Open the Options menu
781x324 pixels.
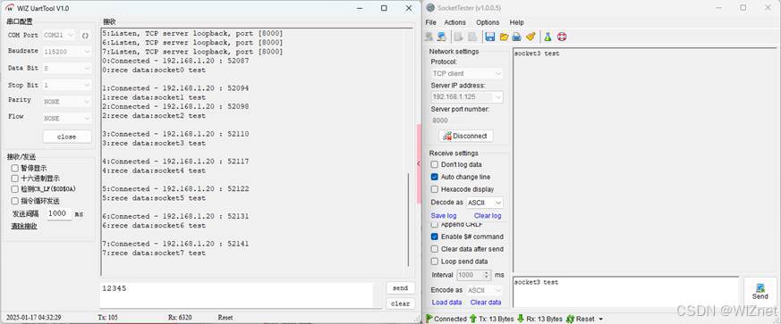tap(488, 22)
